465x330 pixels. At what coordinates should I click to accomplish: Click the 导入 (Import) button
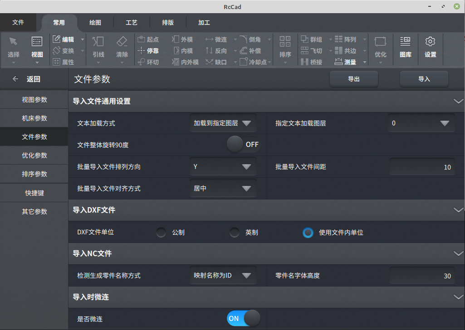click(x=424, y=78)
